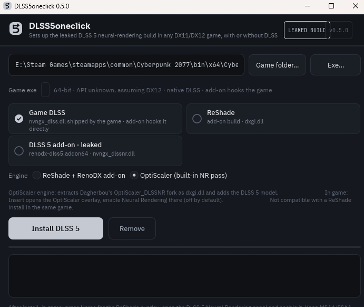Click the small box beside Game exe
The height and width of the screenshot is (307, 364).
[45, 90]
